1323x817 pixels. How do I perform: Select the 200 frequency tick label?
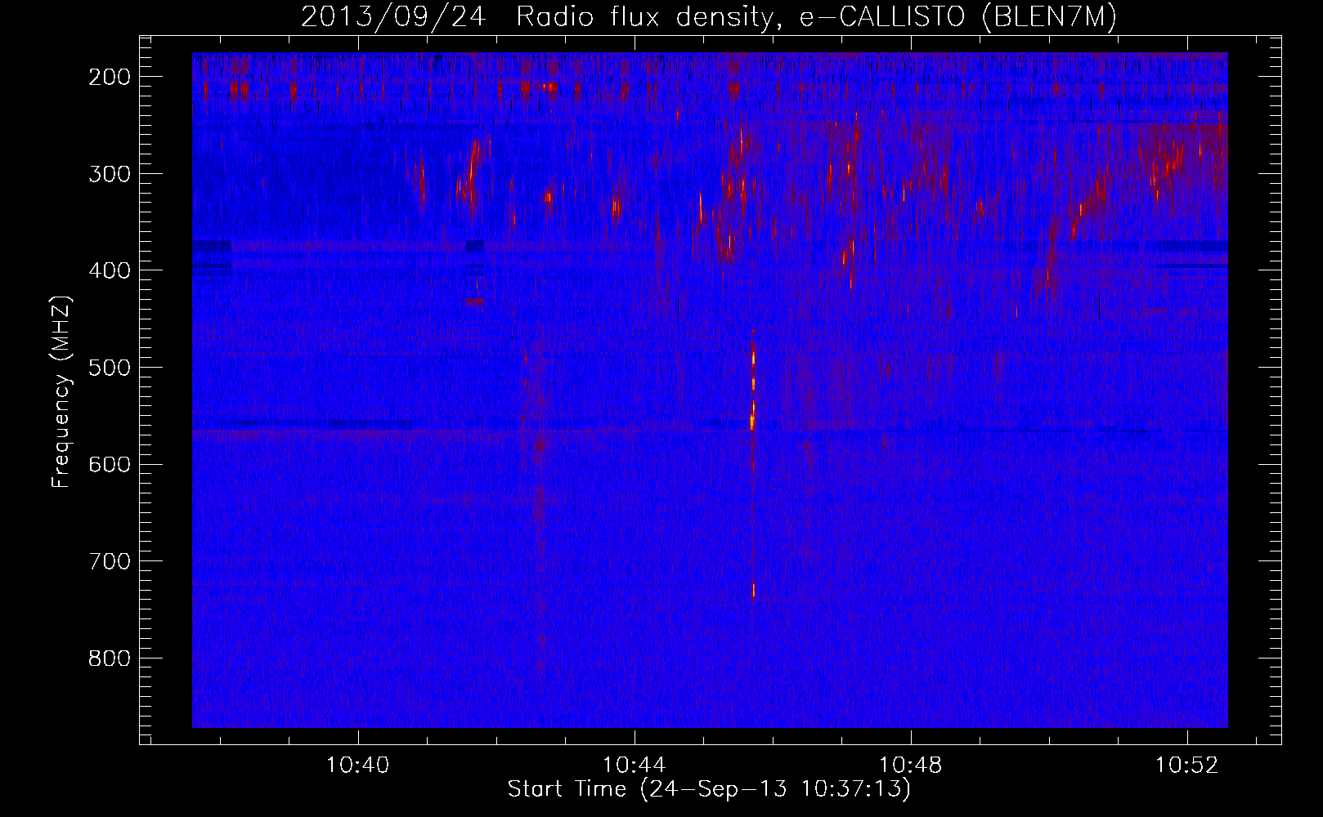[x=109, y=77]
